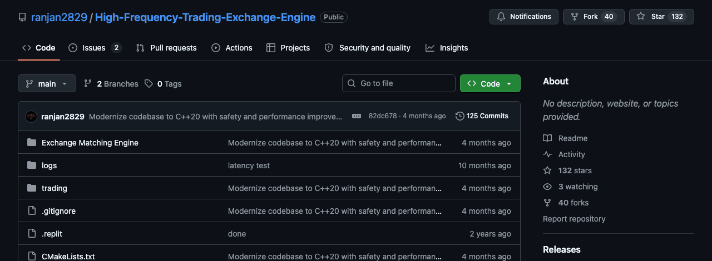Open the High-Frequency-Trading-Exchange-Engine repository link

tap(205, 17)
